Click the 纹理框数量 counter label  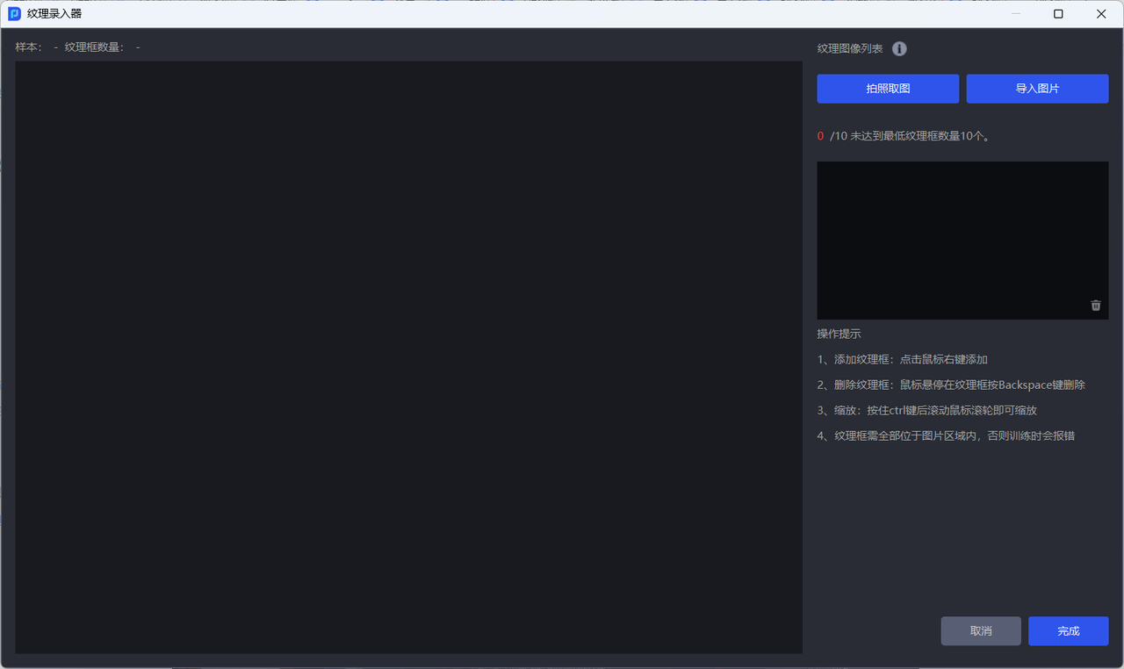point(95,47)
